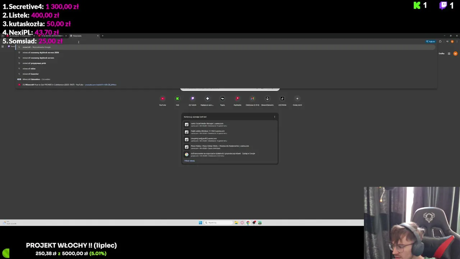Viewport: 460px width, 259px height.
Task: Open the dofinansowanie mbank Google search entry
Action: tap(230, 155)
